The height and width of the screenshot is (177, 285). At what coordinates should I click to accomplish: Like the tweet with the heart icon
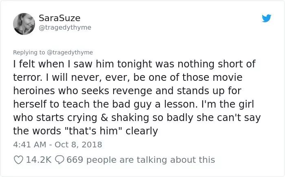(19, 160)
